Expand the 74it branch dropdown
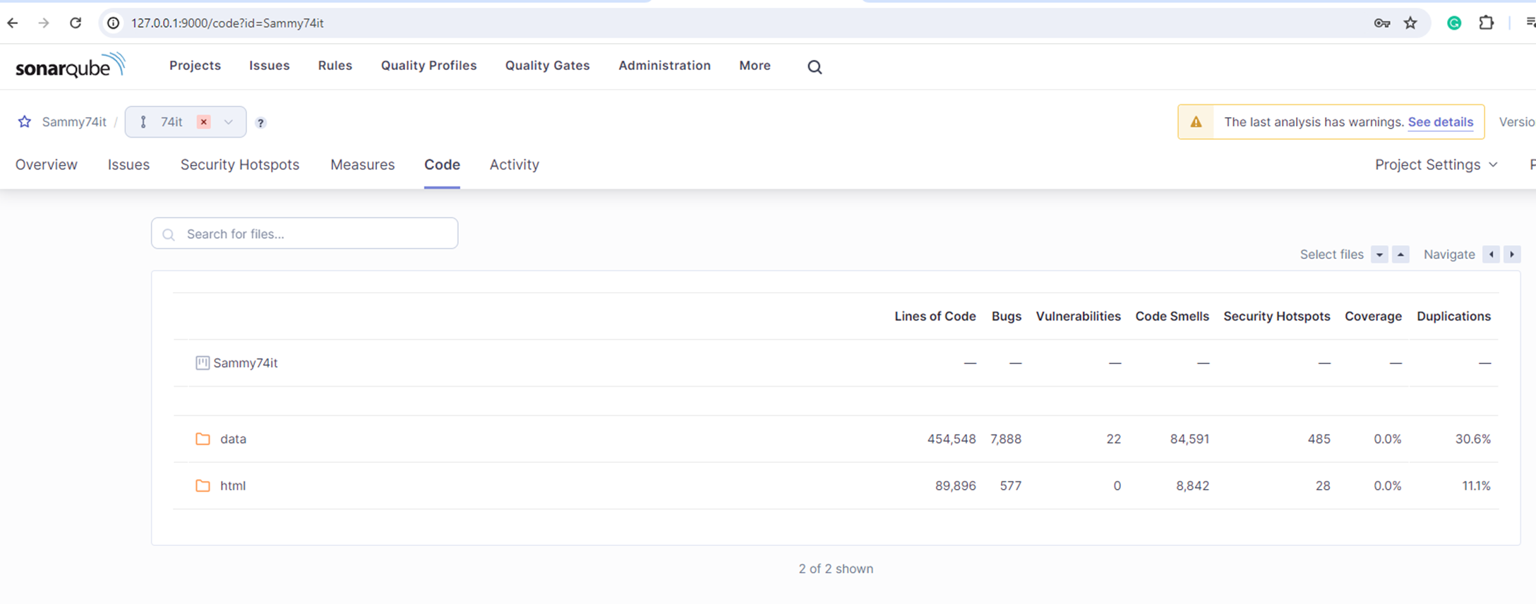 pyautogui.click(x=228, y=122)
